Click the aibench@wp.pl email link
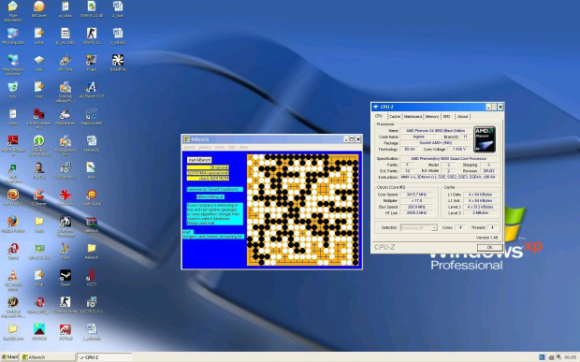Screen dimensions: 580x362 (210, 196)
